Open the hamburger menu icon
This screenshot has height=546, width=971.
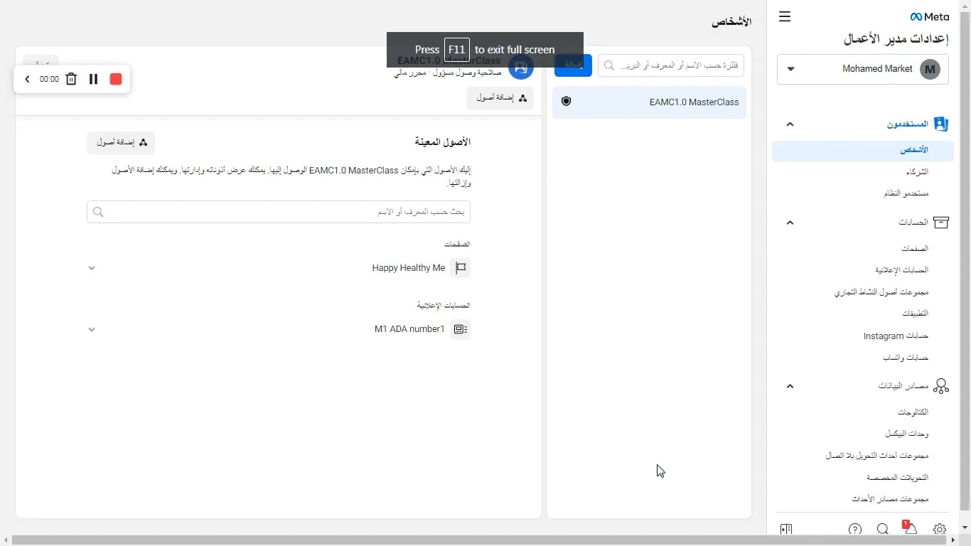point(785,16)
